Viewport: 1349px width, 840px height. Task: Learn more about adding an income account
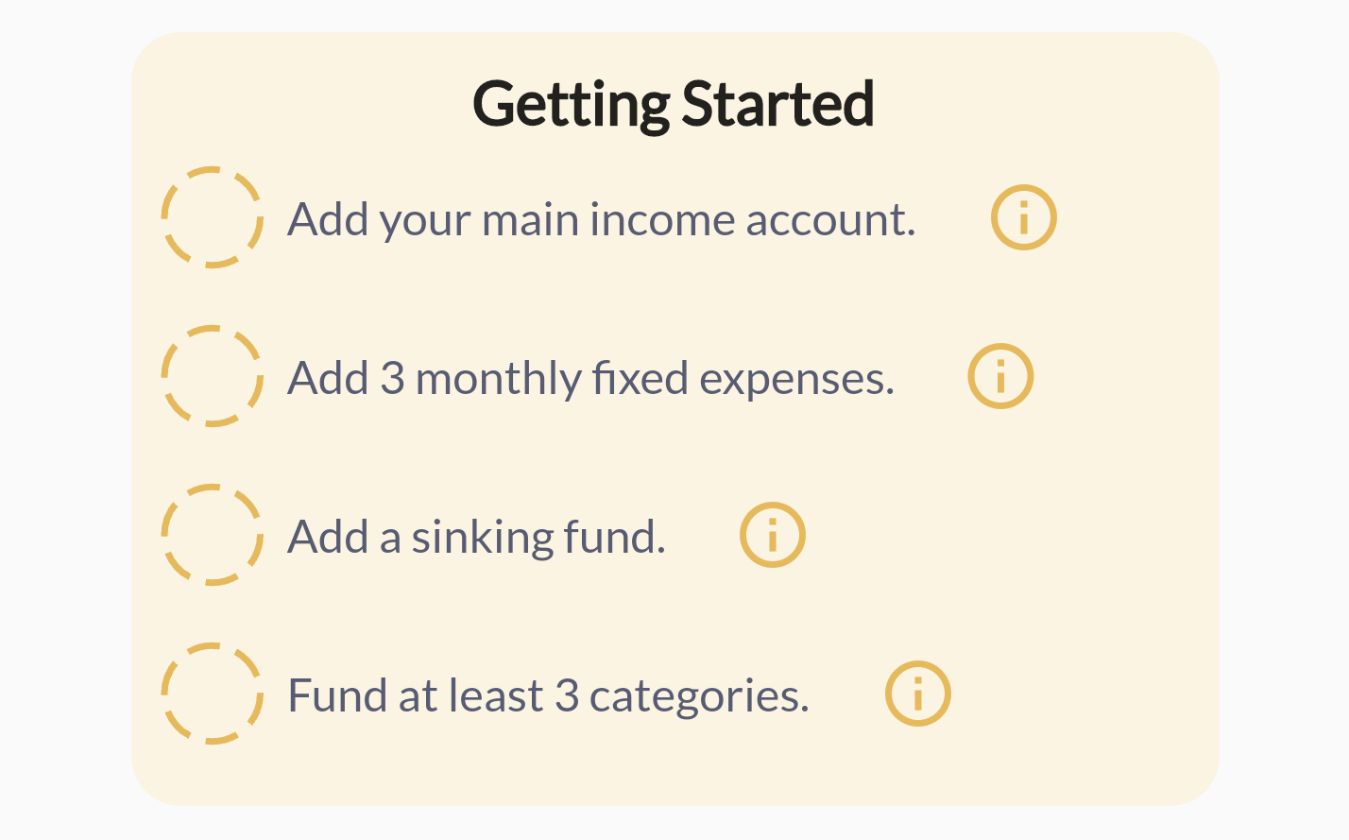1023,217
